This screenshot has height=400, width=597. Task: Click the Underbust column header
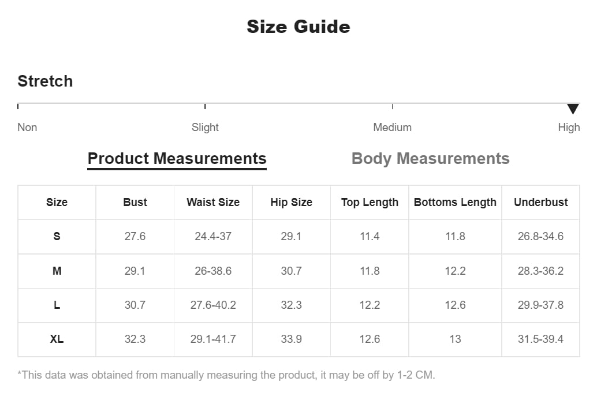click(x=540, y=203)
